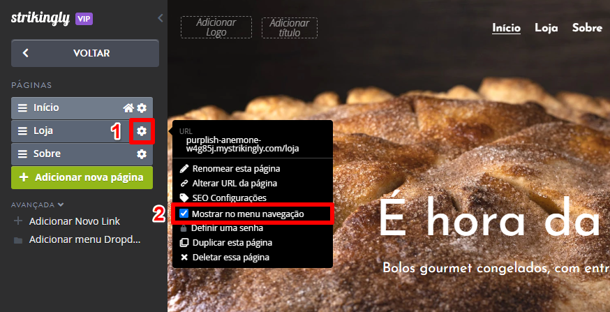Uncheck Mostrar no menu navegação checkbox
This screenshot has height=312, width=610.
tap(184, 214)
